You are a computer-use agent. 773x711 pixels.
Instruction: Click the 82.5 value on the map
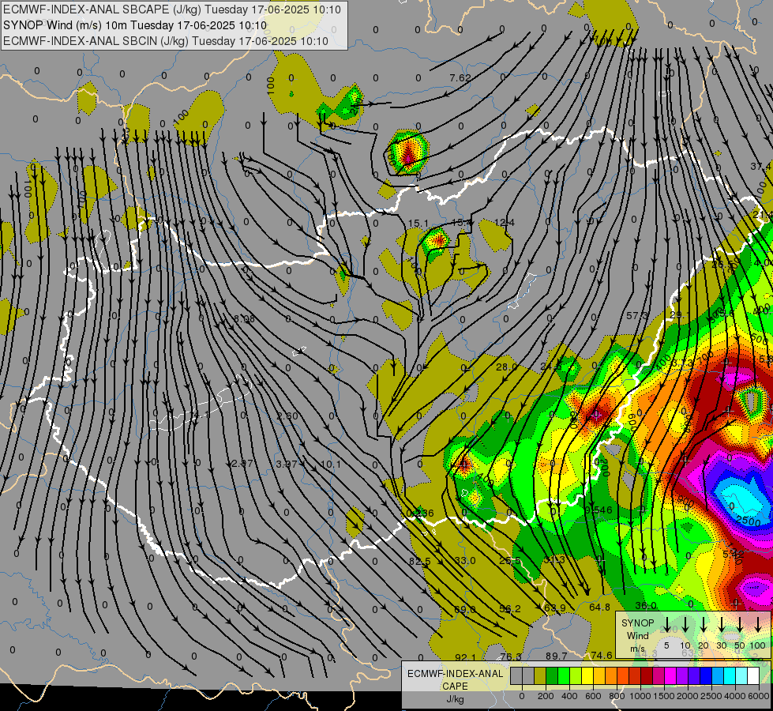tap(419, 562)
